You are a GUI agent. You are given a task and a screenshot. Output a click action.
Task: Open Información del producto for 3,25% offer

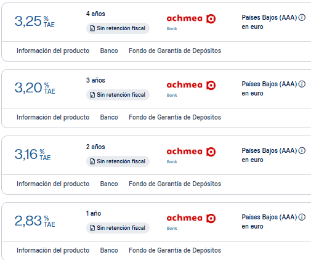point(53,51)
